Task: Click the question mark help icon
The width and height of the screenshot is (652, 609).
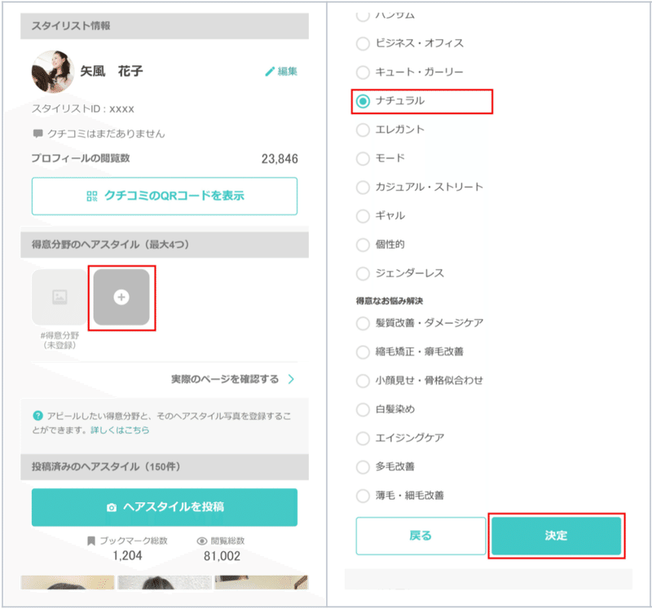Action: coord(37,416)
